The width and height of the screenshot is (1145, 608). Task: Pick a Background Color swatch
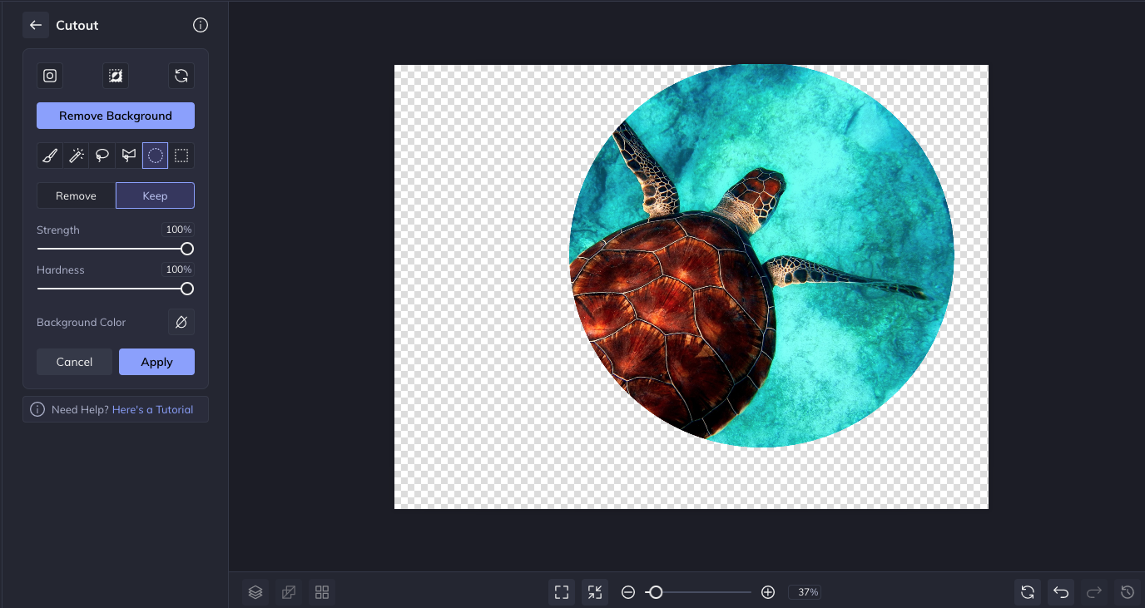(181, 322)
